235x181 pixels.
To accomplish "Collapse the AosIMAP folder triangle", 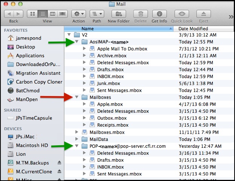I will (77, 41).
